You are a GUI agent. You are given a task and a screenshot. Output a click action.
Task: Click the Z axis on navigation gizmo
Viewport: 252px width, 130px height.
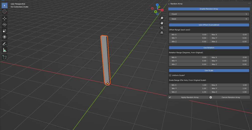click(x=157, y=5)
